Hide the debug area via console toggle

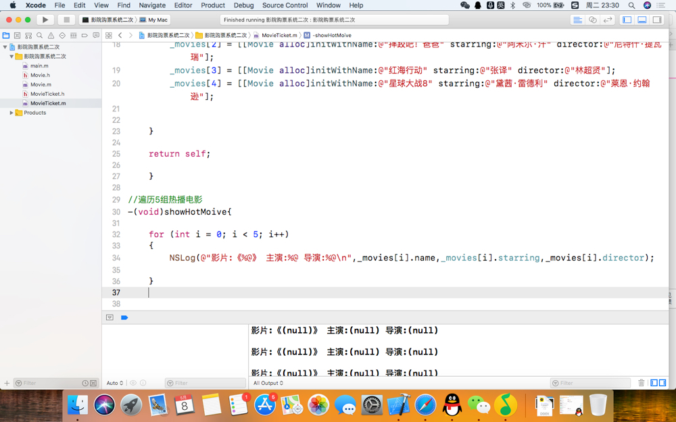110,318
